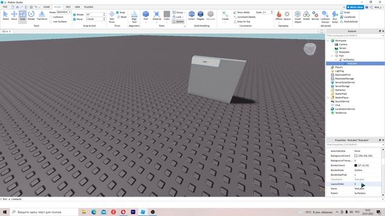Viewport: 385px width, 216px height.
Task: Insert a new LocalScript
Action: (348, 17)
